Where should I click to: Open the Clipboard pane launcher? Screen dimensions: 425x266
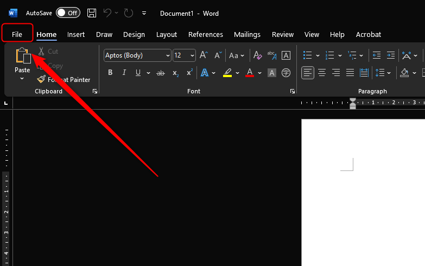coord(95,91)
